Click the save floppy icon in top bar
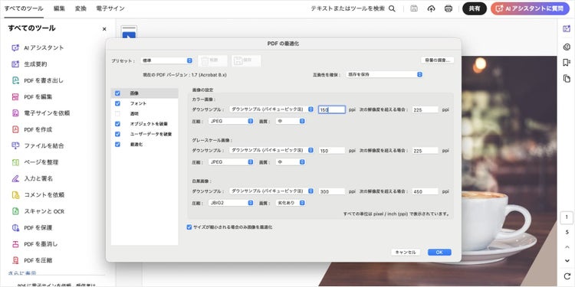 point(414,8)
